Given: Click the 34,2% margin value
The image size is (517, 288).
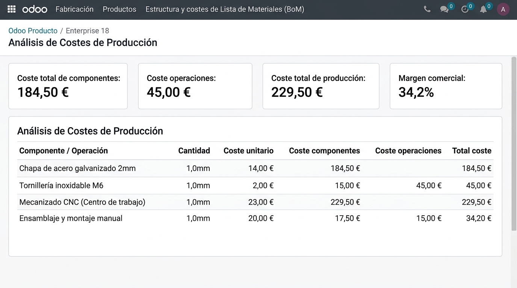Looking at the screenshot, I should coord(416,92).
